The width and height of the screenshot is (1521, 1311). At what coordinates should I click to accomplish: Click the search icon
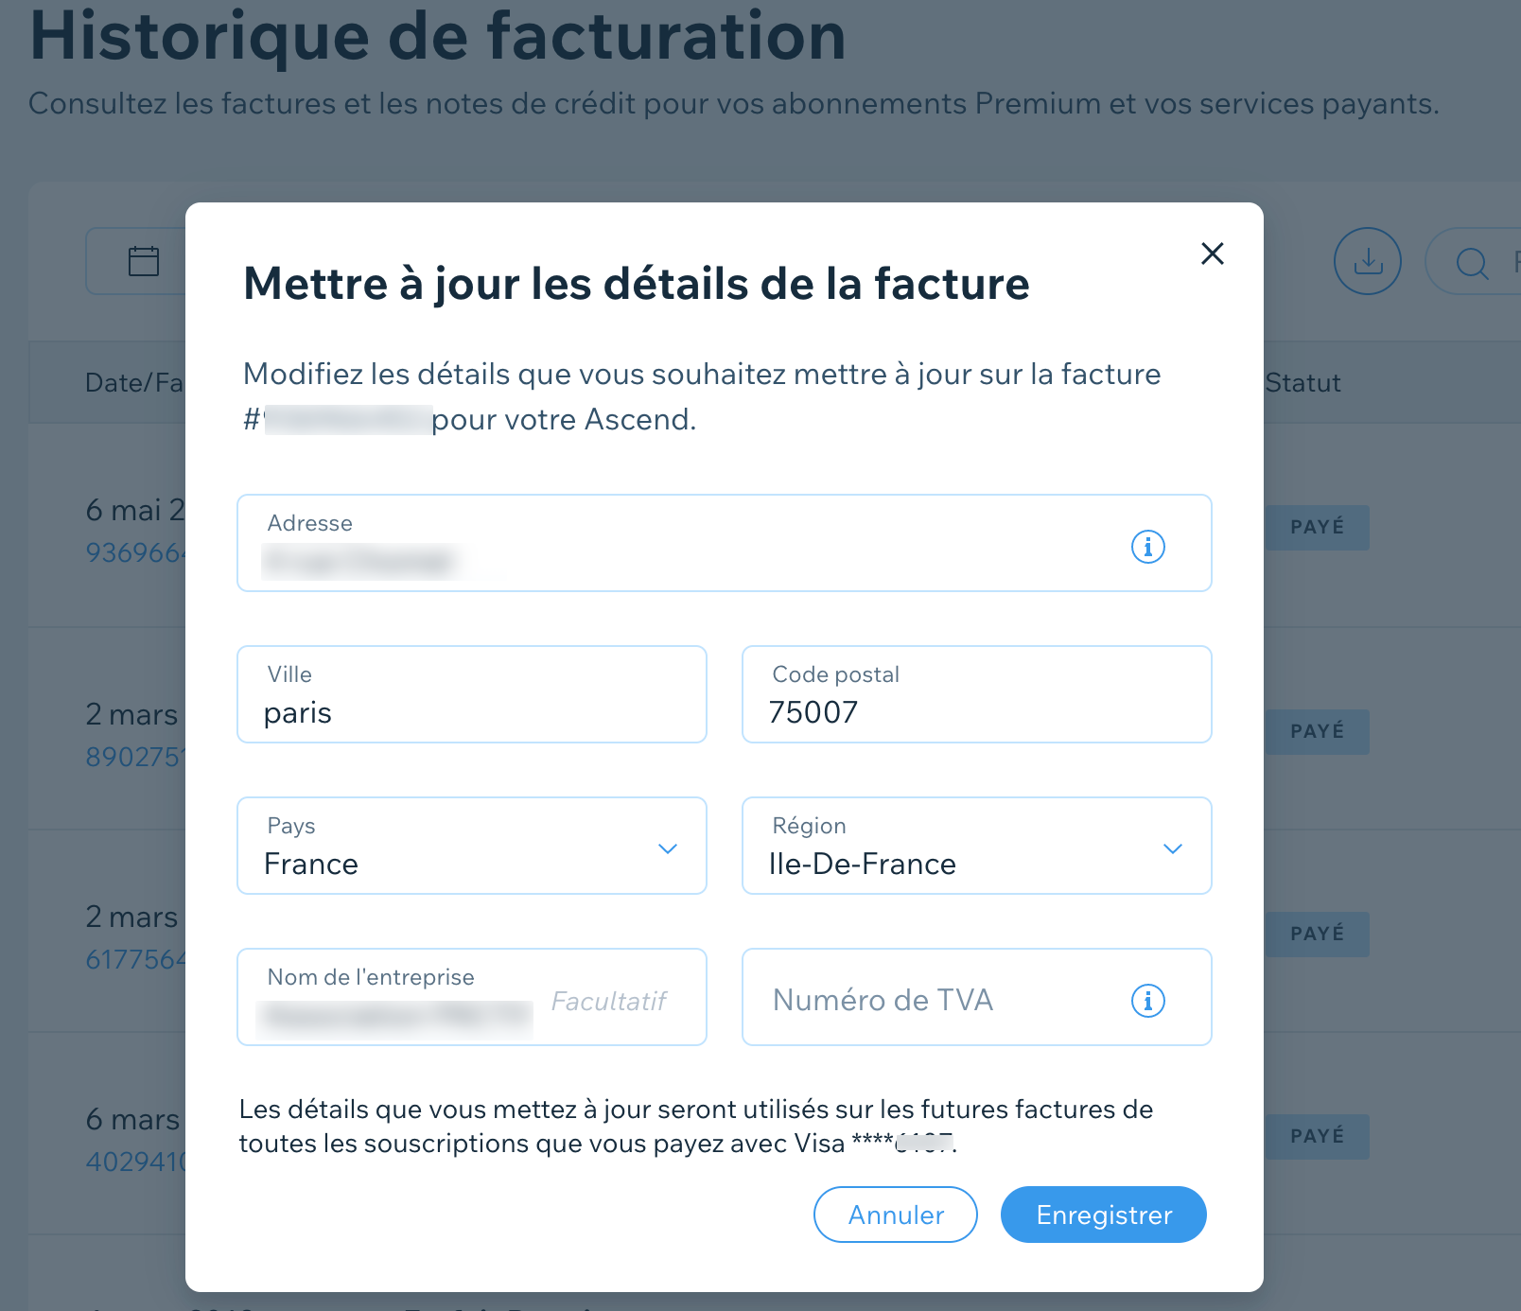pos(1470,261)
